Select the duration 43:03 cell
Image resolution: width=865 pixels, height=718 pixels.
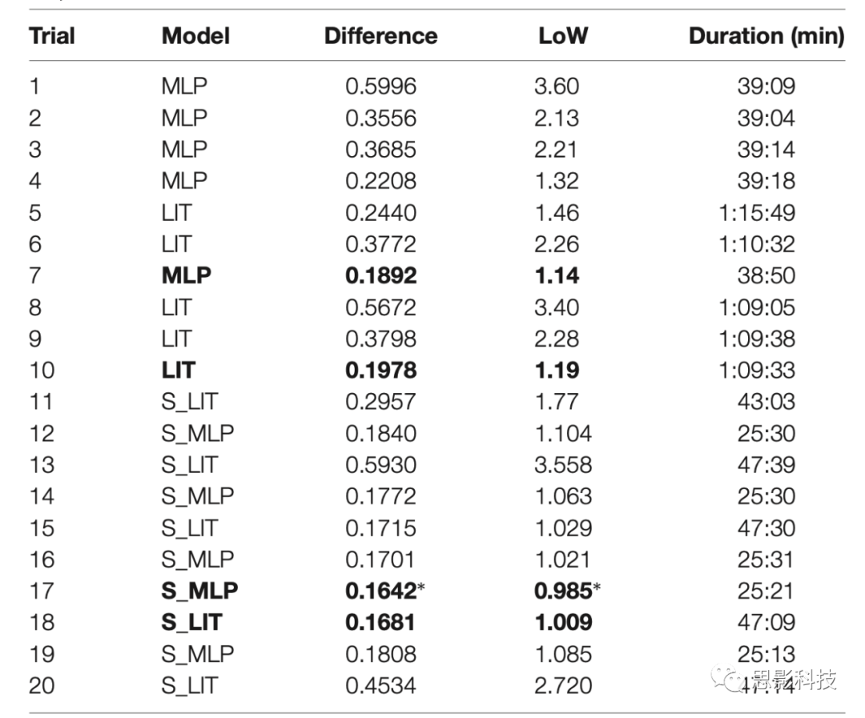[x=766, y=402]
